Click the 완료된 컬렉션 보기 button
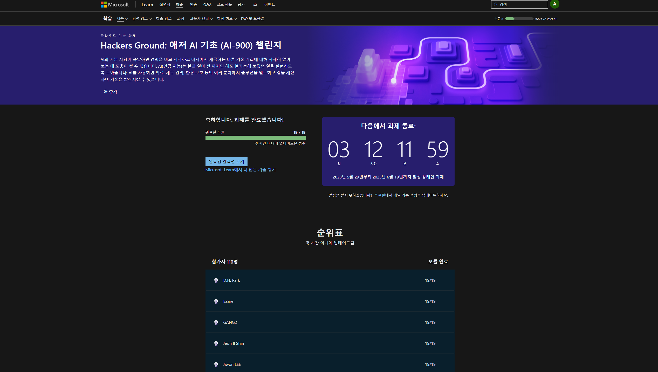Screen dimensions: 658x372 226,161
